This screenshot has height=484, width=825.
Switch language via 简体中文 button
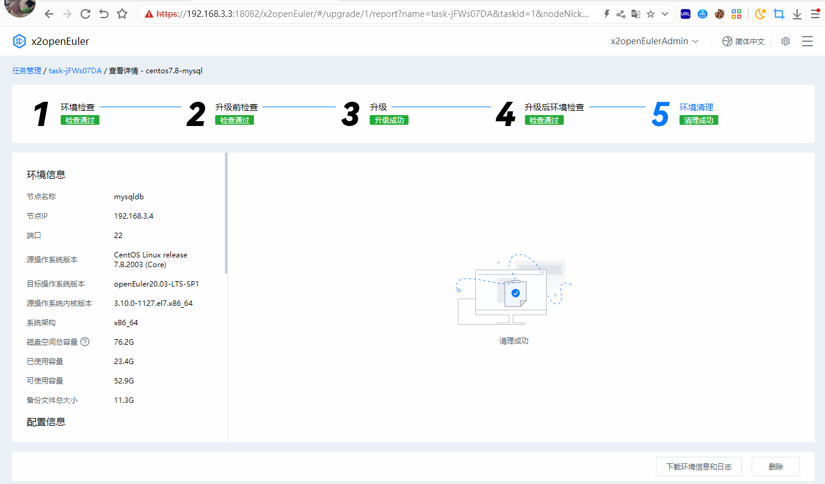tap(743, 41)
